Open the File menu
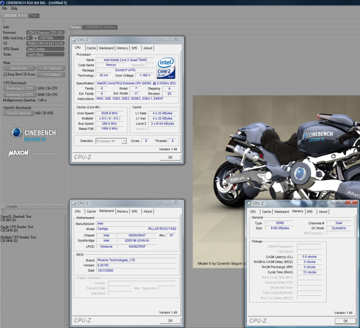Image resolution: width=360 pixels, height=328 pixels. [x=4, y=8]
